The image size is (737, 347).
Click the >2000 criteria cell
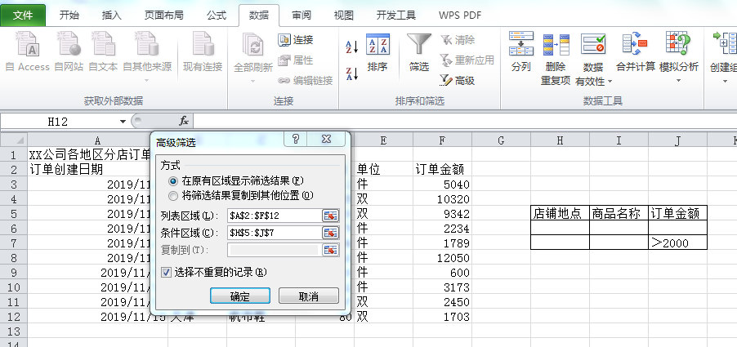click(677, 242)
